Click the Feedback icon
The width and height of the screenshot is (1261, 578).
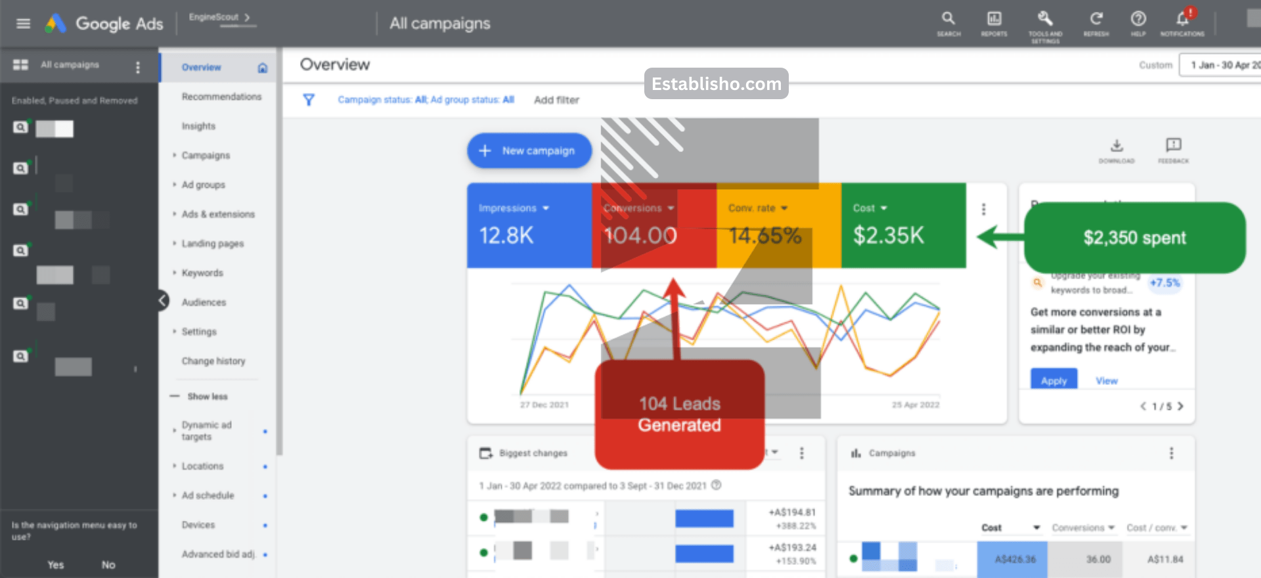1173,146
